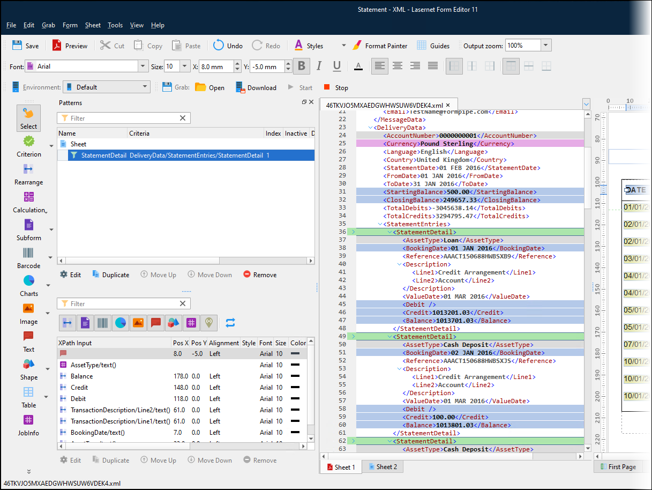
Task: Open the File menu
Action: tap(11, 25)
